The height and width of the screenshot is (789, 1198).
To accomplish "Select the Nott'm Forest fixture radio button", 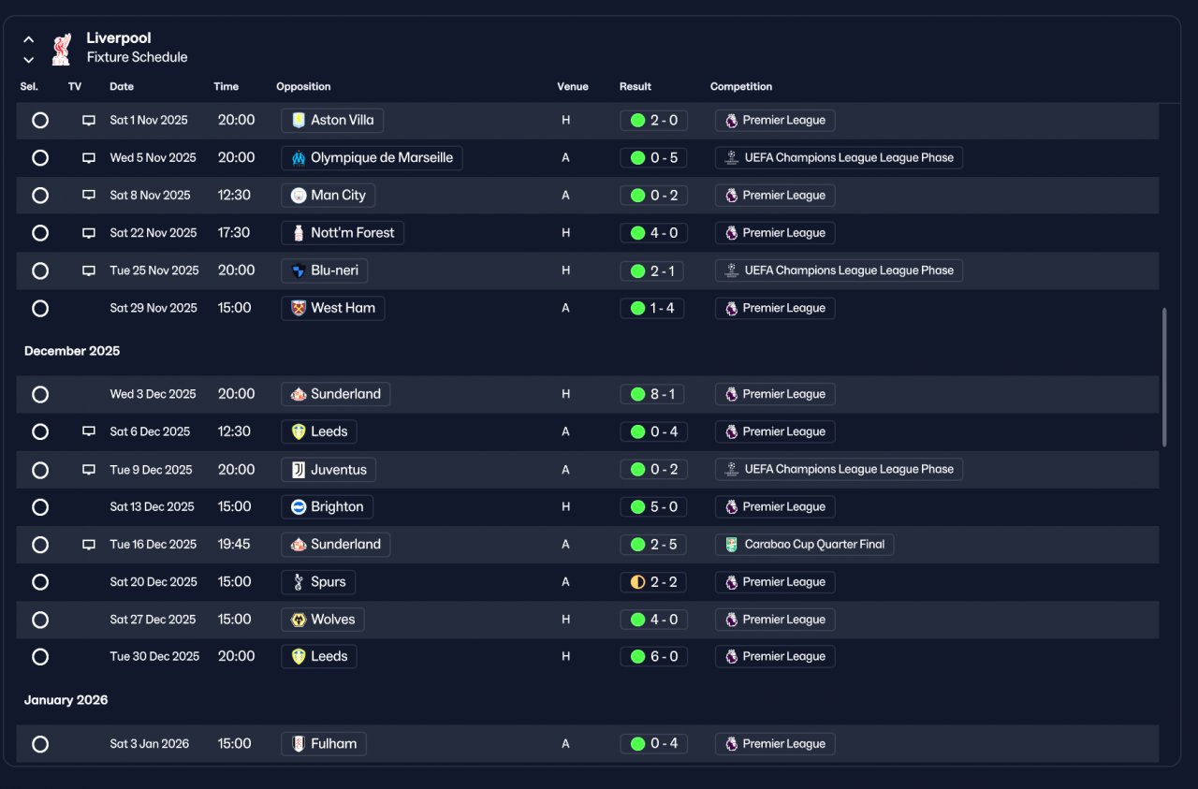I will pos(40,232).
